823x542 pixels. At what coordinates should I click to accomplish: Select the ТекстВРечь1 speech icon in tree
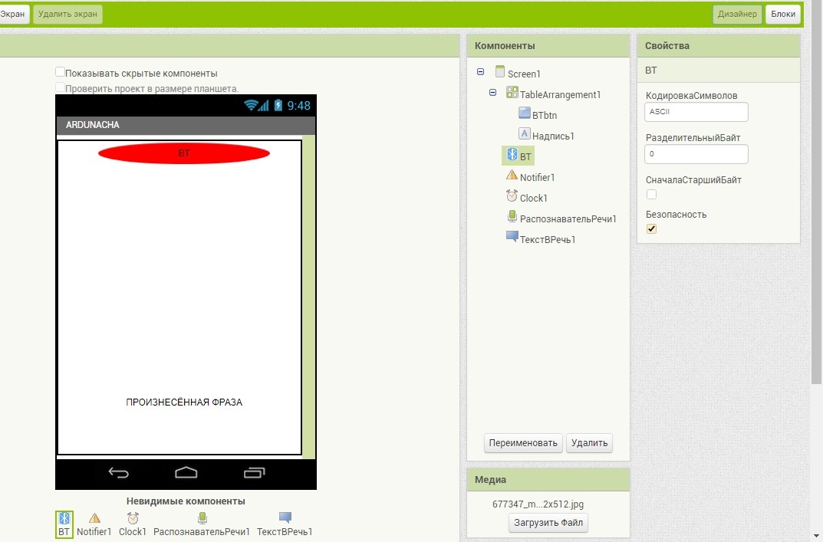(512, 238)
